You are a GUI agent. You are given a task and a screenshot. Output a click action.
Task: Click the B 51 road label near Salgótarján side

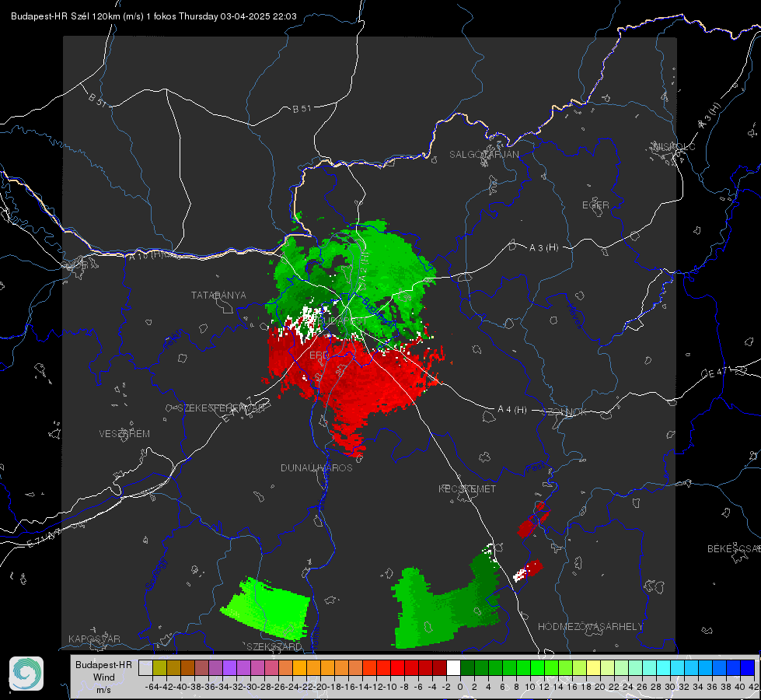pyautogui.click(x=302, y=109)
